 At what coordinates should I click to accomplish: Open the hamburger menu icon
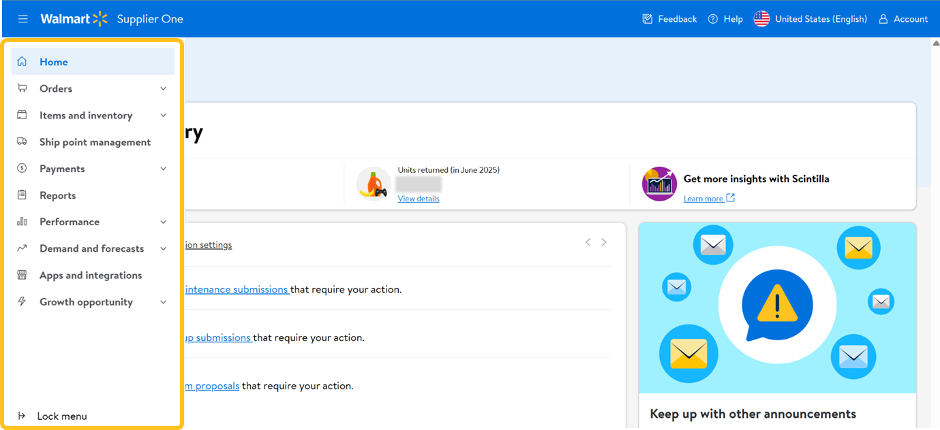22,19
